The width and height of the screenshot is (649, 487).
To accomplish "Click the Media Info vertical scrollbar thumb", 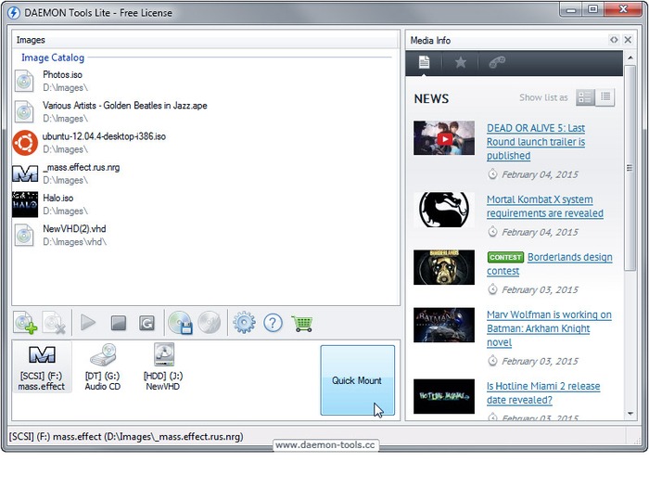I will 630,168.
